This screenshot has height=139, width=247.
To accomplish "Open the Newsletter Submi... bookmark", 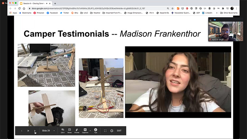I will point(181,13).
